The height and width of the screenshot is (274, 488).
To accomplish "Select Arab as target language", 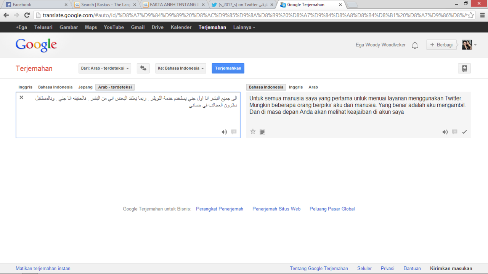I will [x=313, y=87].
